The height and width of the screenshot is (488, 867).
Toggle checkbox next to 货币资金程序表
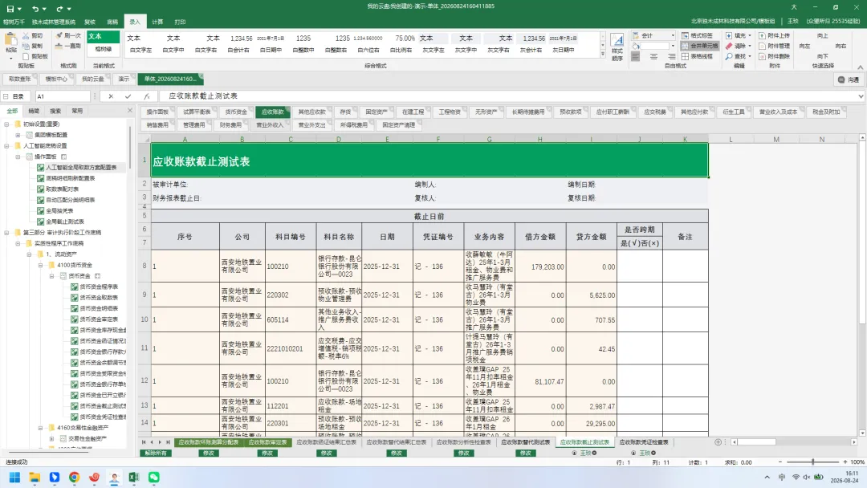tap(74, 287)
